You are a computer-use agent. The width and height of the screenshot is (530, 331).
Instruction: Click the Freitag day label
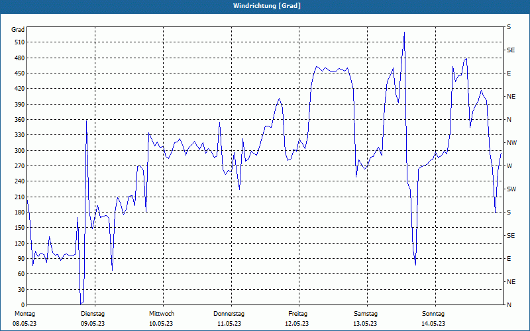tap(297, 314)
